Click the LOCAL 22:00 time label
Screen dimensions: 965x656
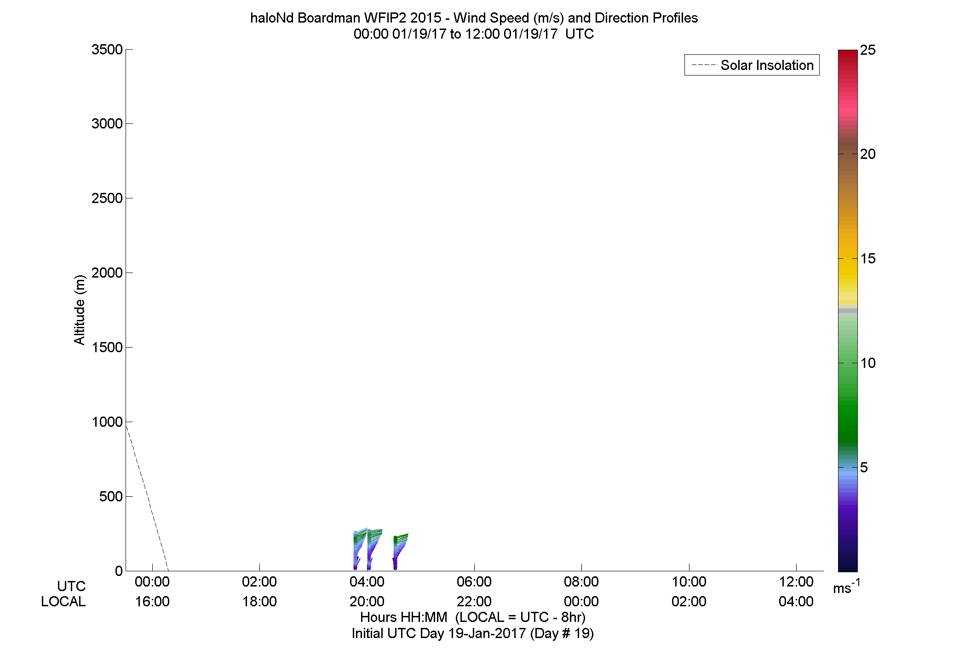coord(474,602)
